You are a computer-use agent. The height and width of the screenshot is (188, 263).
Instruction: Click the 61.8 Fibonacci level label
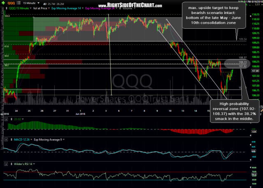pos(7,46)
